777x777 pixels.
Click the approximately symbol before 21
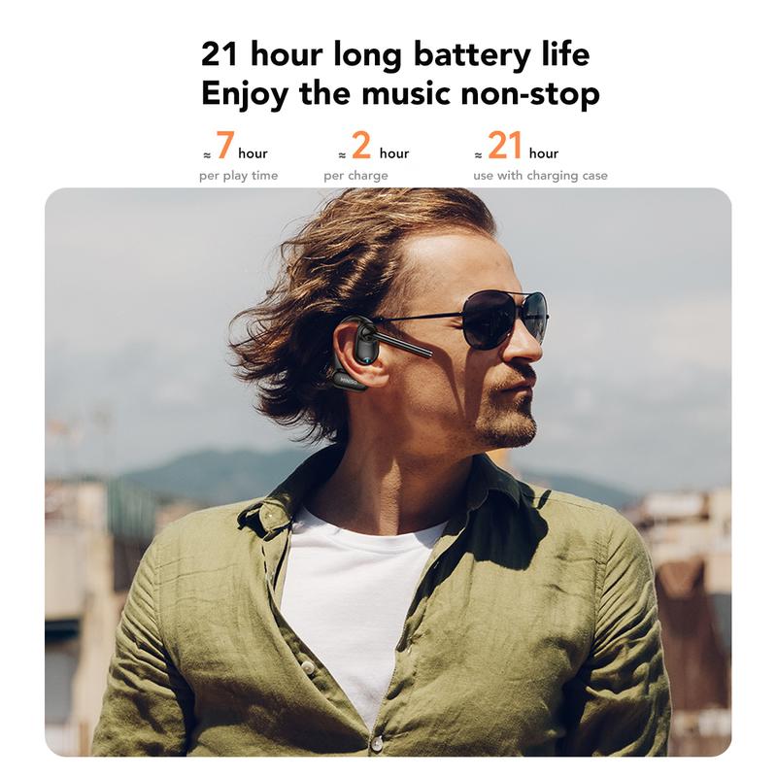(478, 155)
